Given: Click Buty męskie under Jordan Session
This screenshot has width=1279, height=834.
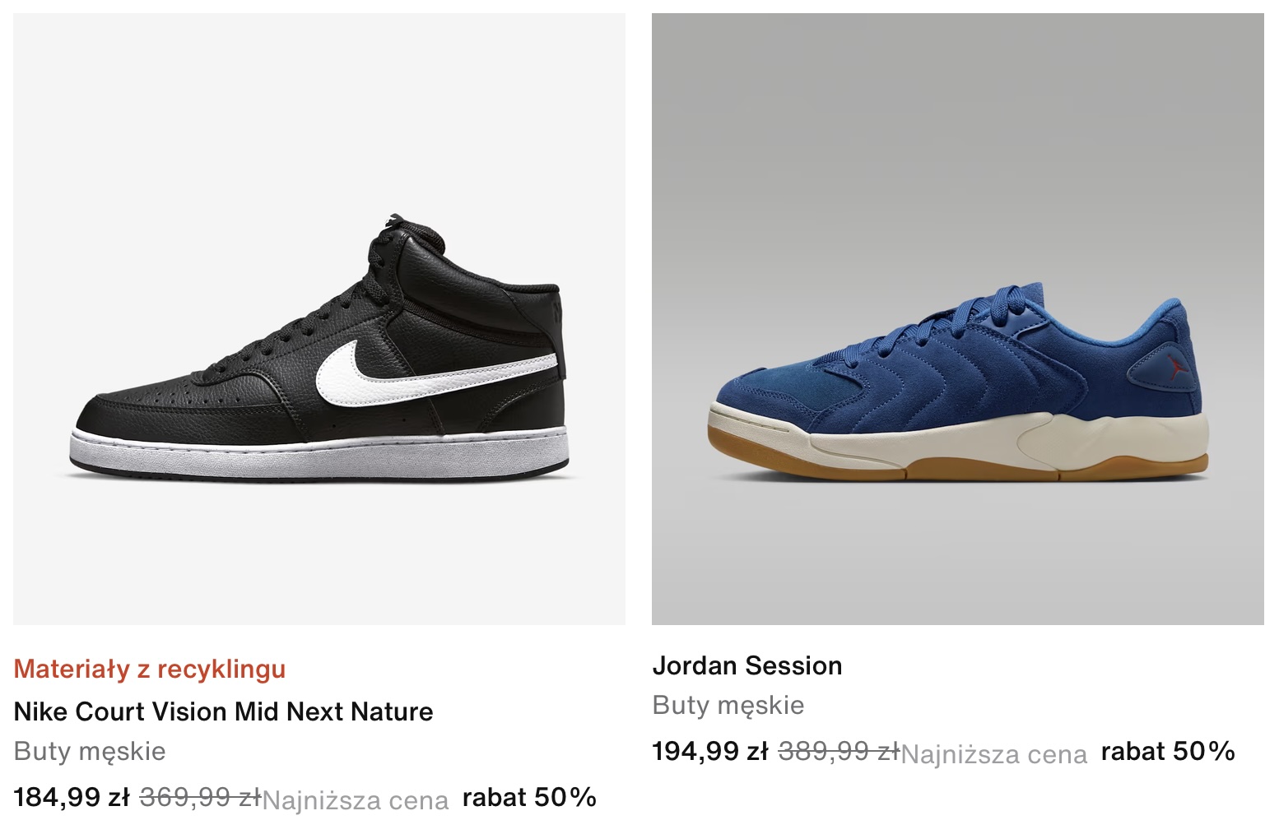Looking at the screenshot, I should (x=728, y=706).
